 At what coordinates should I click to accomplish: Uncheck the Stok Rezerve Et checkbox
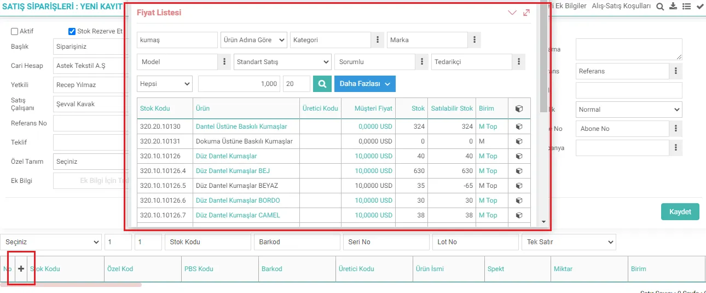coord(72,32)
